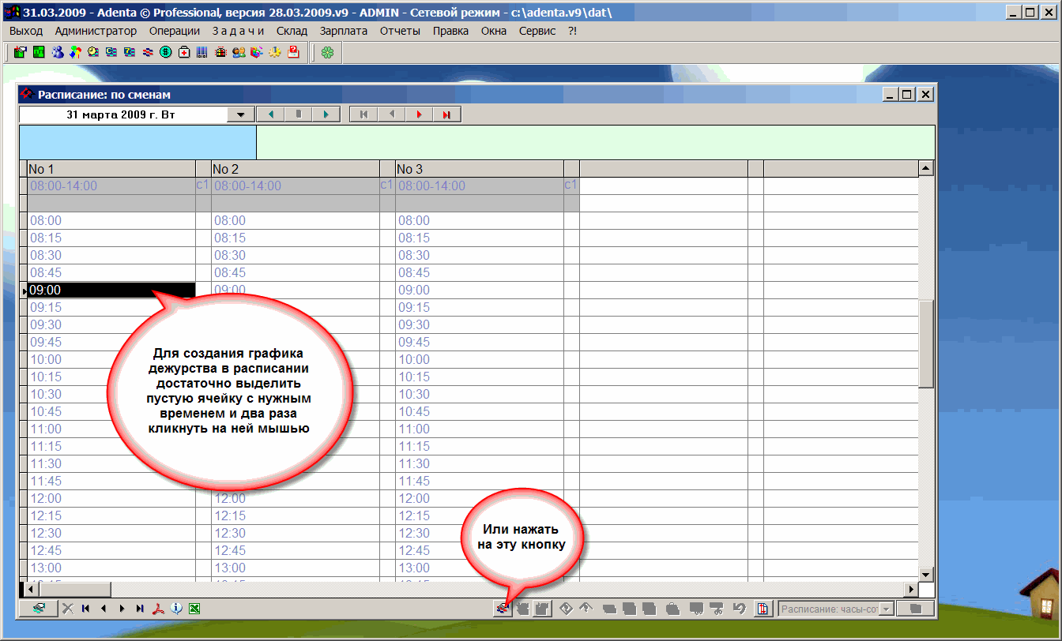Select the 10:00 cell in column No 3
This screenshot has width=1062, height=641.
click(x=479, y=359)
